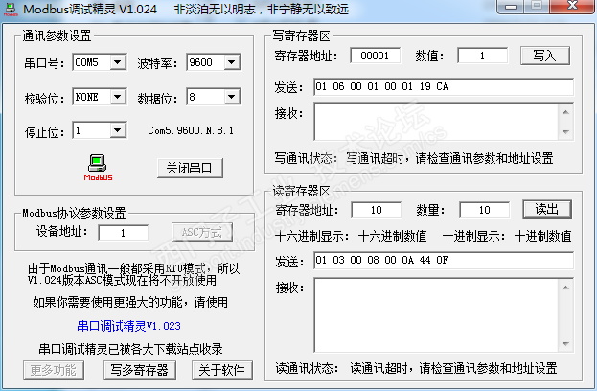Screen dimensions: 597x391
Task: Open the 停止位 dropdown
Action: pos(118,130)
